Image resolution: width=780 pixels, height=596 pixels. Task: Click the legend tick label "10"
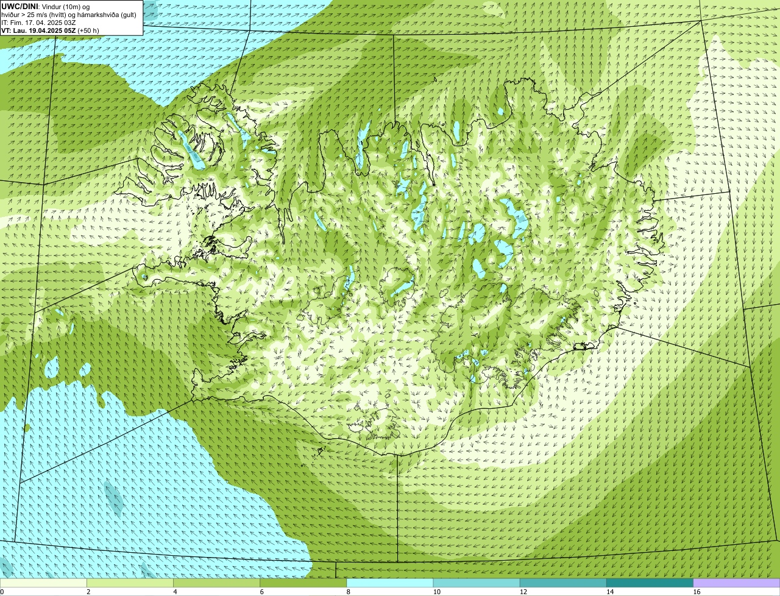click(436, 592)
